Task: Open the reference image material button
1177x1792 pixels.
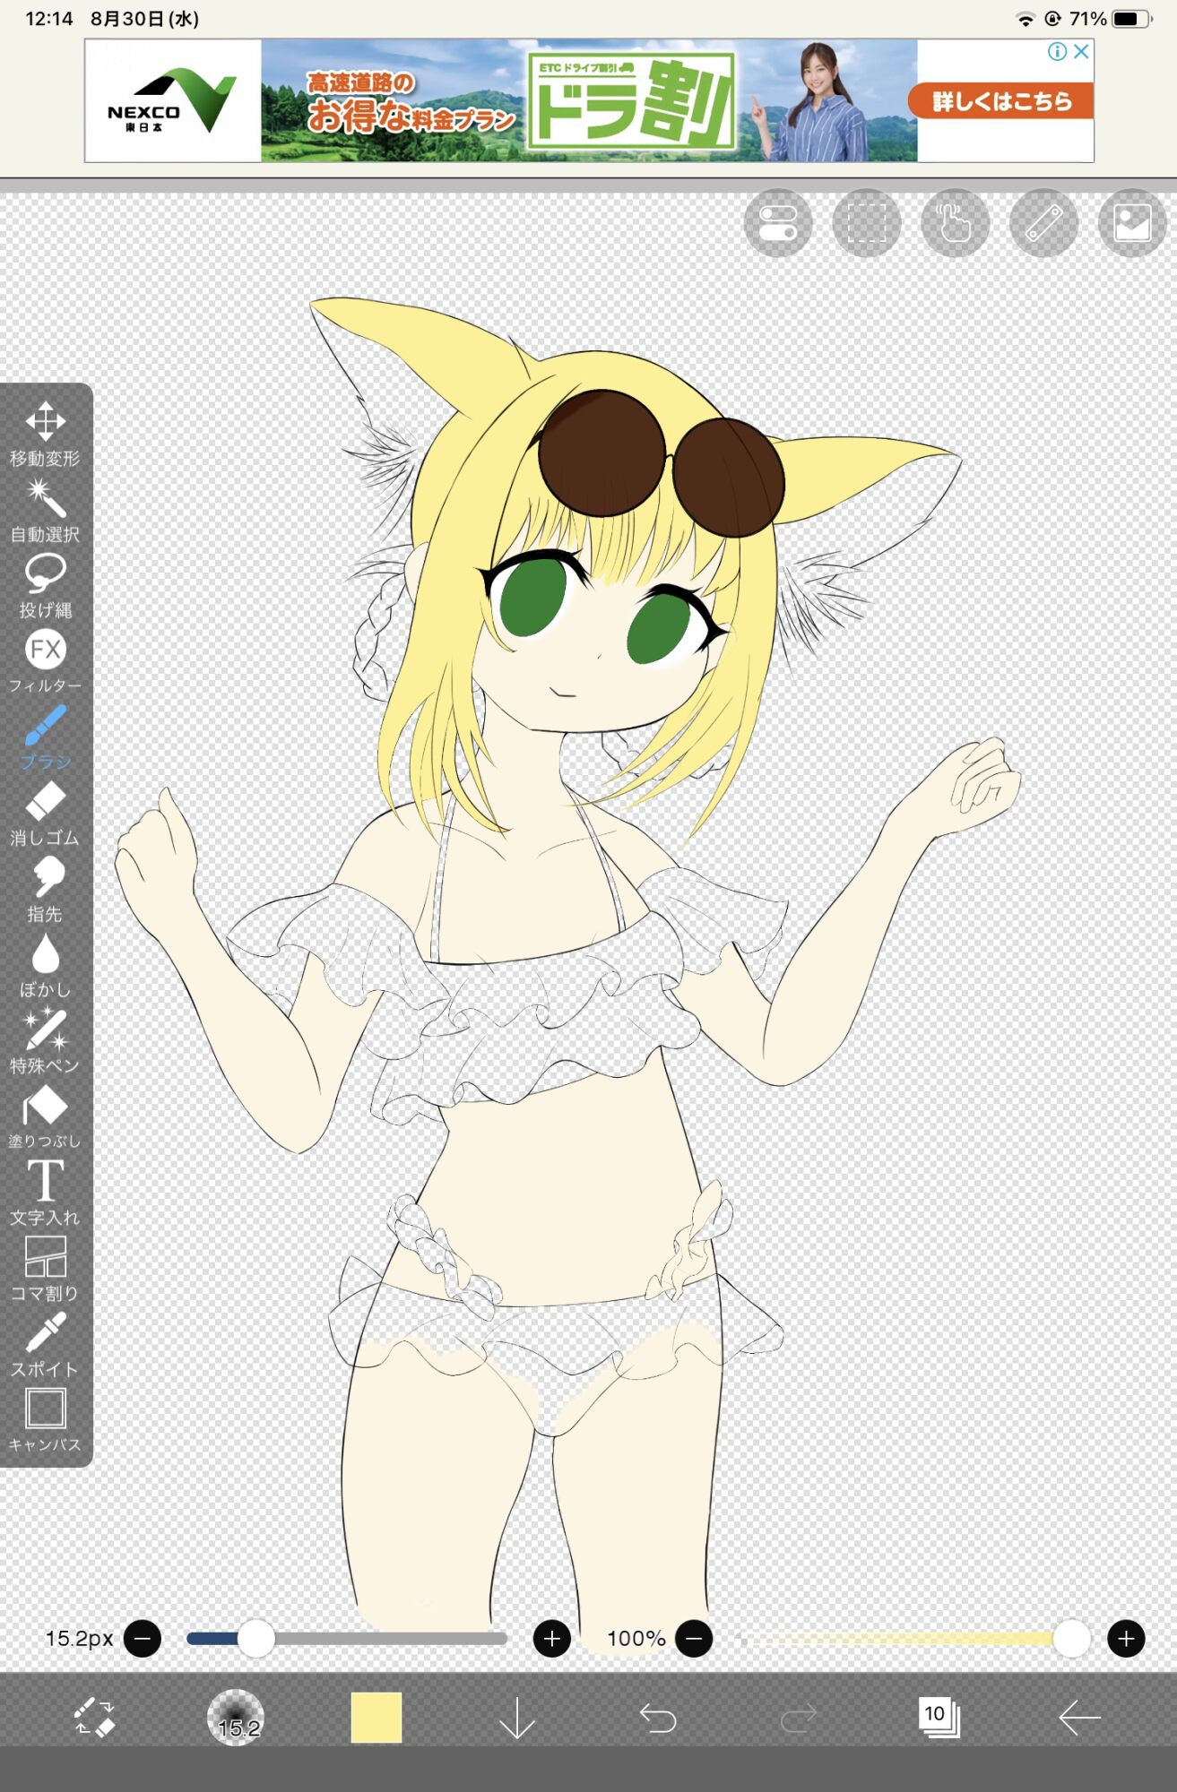Action: click(1132, 223)
